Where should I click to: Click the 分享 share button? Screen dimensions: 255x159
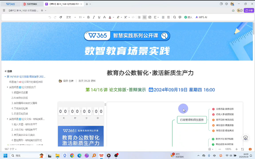pyautogui.click(x=249, y=10)
